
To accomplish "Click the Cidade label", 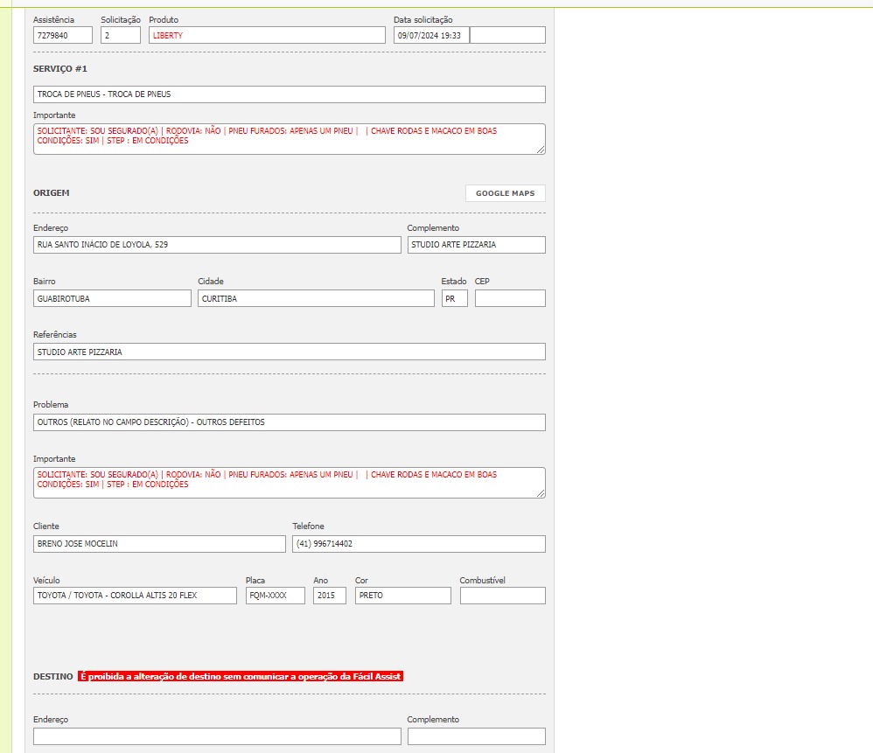I will 211,281.
